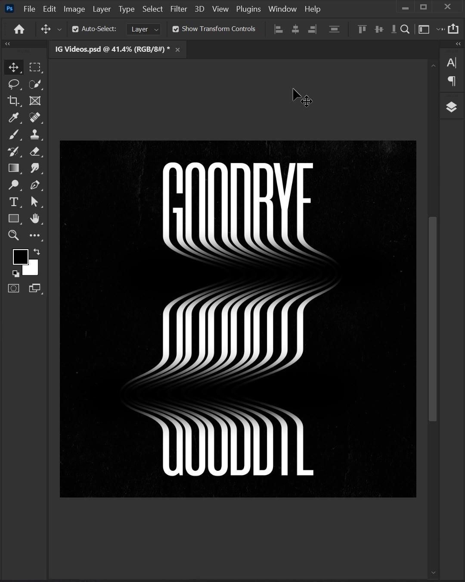Pick the Eyedropper tool
Image resolution: width=465 pixels, height=582 pixels.
pos(14,118)
